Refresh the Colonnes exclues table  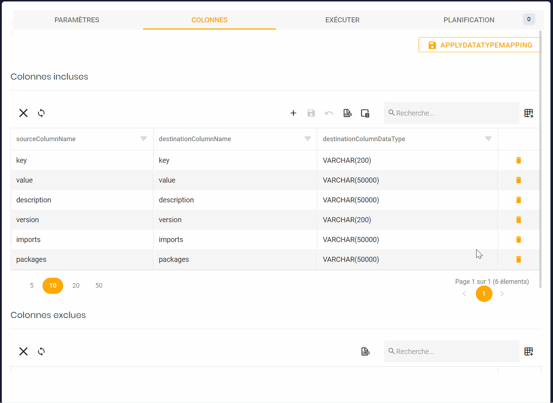(x=41, y=351)
